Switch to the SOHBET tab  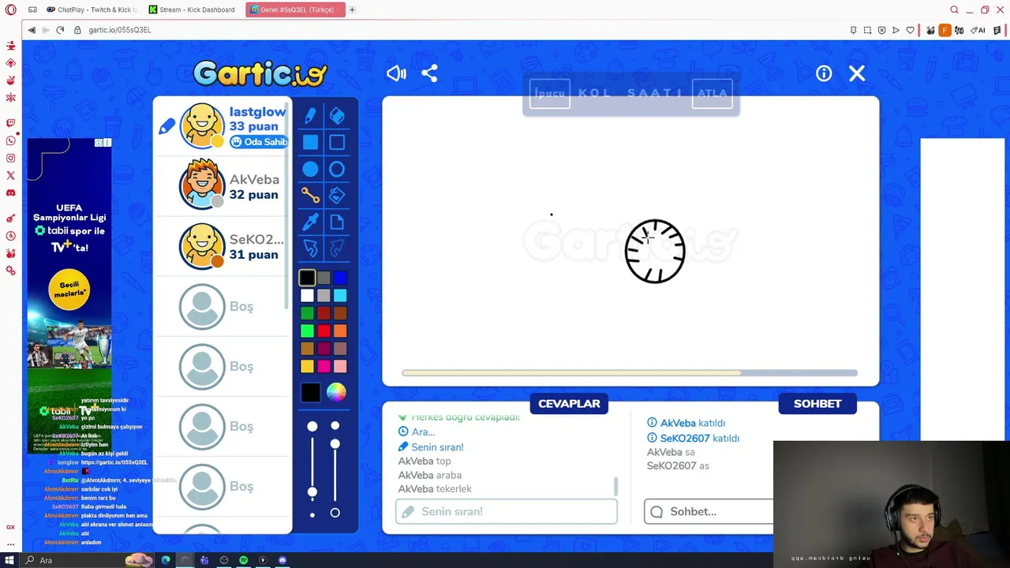pyautogui.click(x=817, y=404)
